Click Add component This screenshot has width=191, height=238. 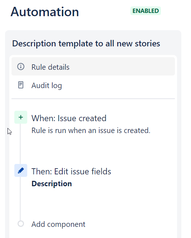click(58, 224)
